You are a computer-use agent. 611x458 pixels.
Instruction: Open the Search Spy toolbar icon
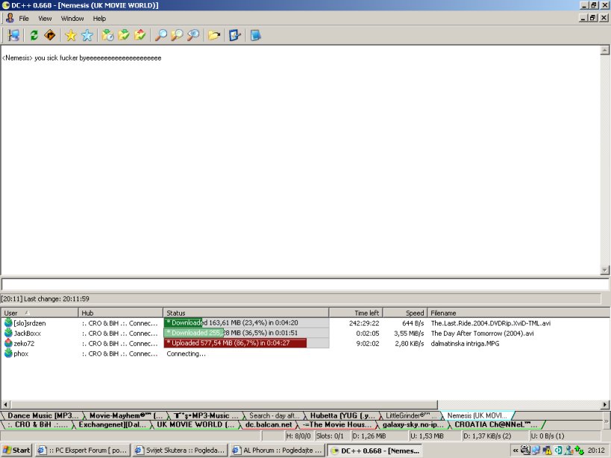pos(193,35)
